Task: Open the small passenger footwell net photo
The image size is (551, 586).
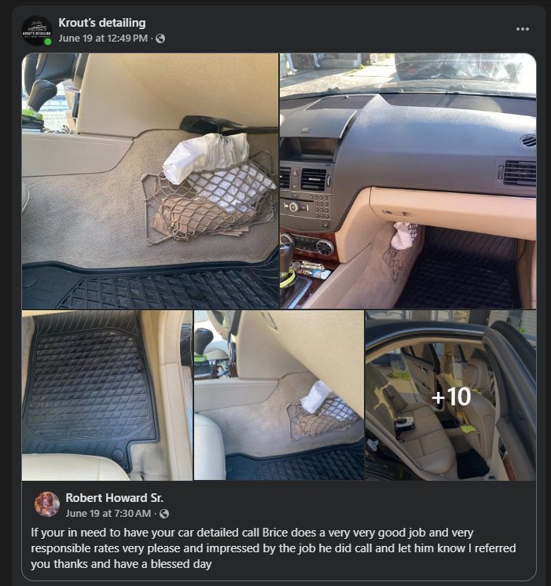Action: [279, 395]
